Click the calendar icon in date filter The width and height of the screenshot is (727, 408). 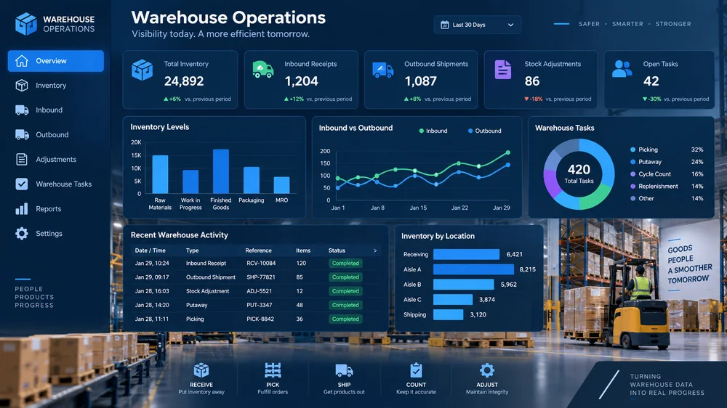[445, 25]
